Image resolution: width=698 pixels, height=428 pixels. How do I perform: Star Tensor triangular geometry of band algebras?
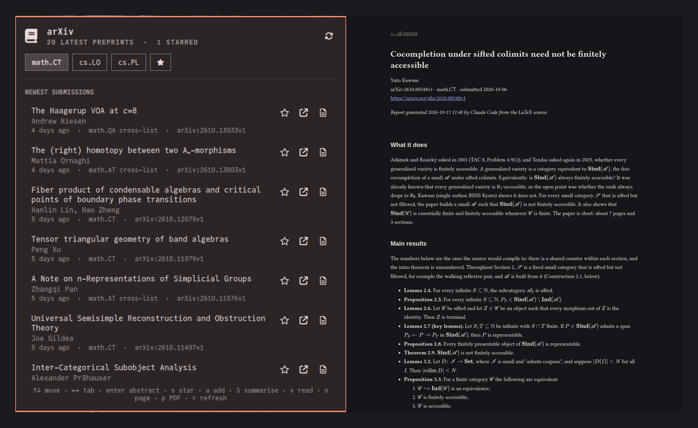click(x=284, y=241)
